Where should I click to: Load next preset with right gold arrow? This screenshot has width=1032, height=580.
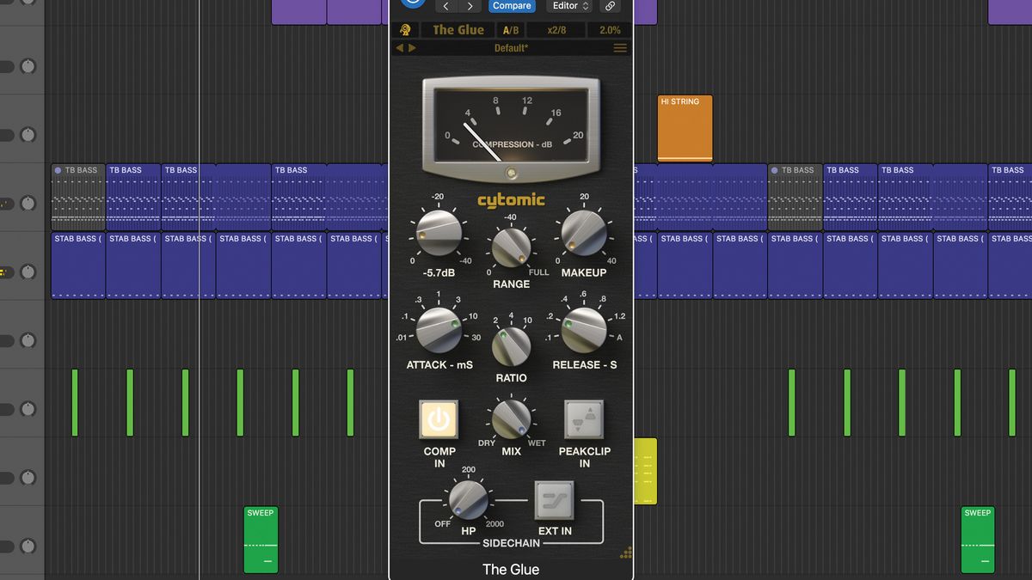(x=412, y=48)
